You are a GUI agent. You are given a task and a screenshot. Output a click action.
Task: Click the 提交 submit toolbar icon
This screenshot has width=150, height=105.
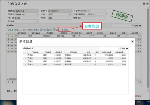pos(35,30)
